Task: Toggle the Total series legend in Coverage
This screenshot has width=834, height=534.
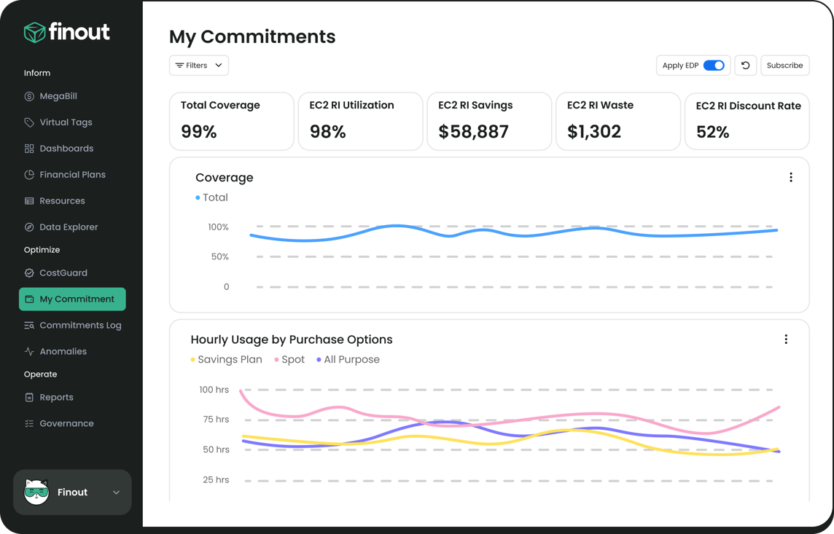Action: pyautogui.click(x=211, y=197)
